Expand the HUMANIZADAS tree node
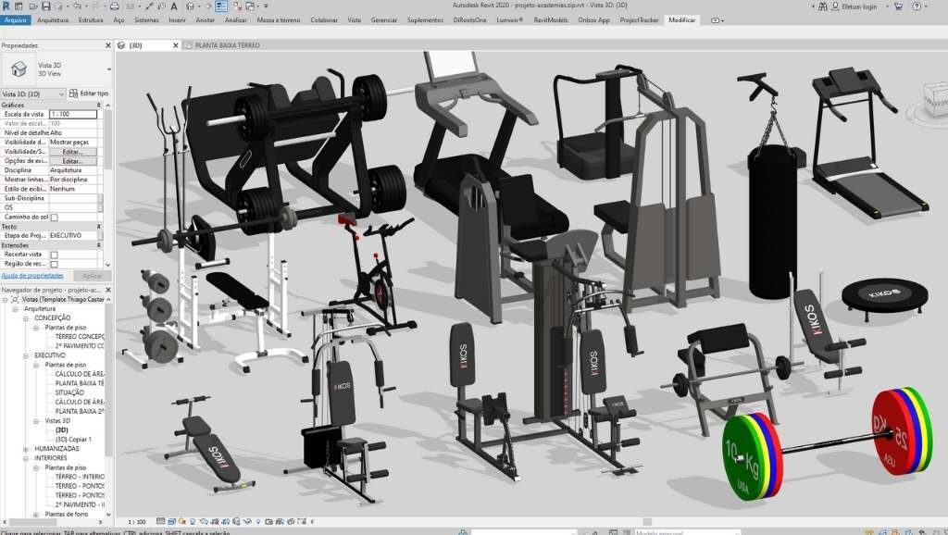948x535 pixels. click(26, 448)
